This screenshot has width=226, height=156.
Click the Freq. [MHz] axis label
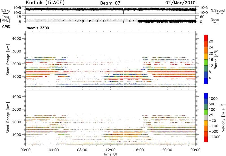pos(5,19)
